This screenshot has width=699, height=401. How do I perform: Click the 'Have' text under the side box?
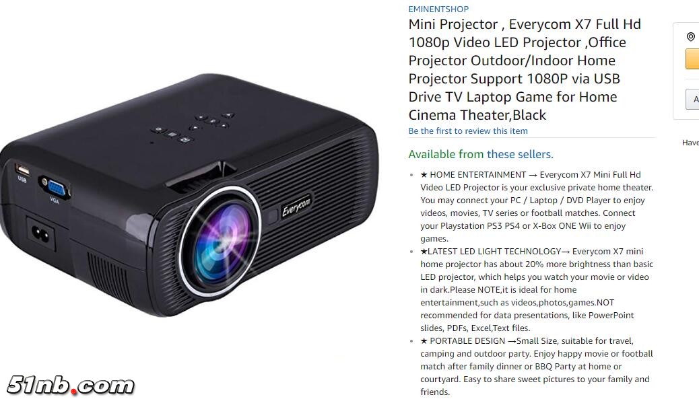click(x=690, y=143)
